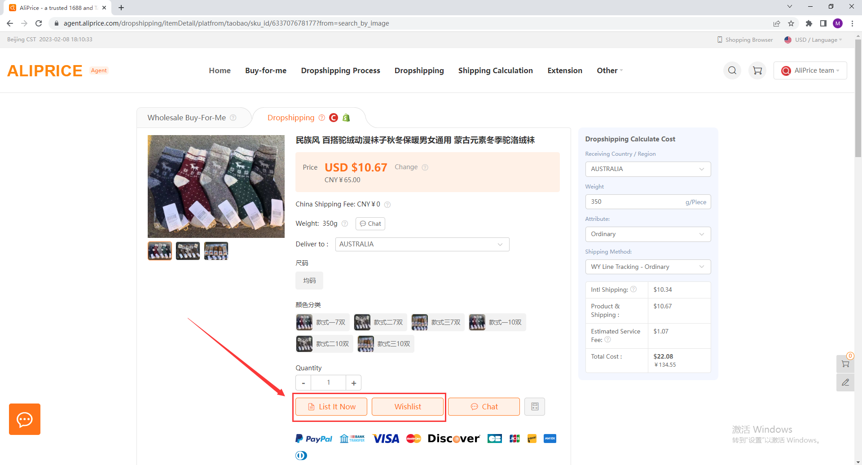Open Dropshipping Process menu item
The height and width of the screenshot is (465, 862).
point(340,70)
